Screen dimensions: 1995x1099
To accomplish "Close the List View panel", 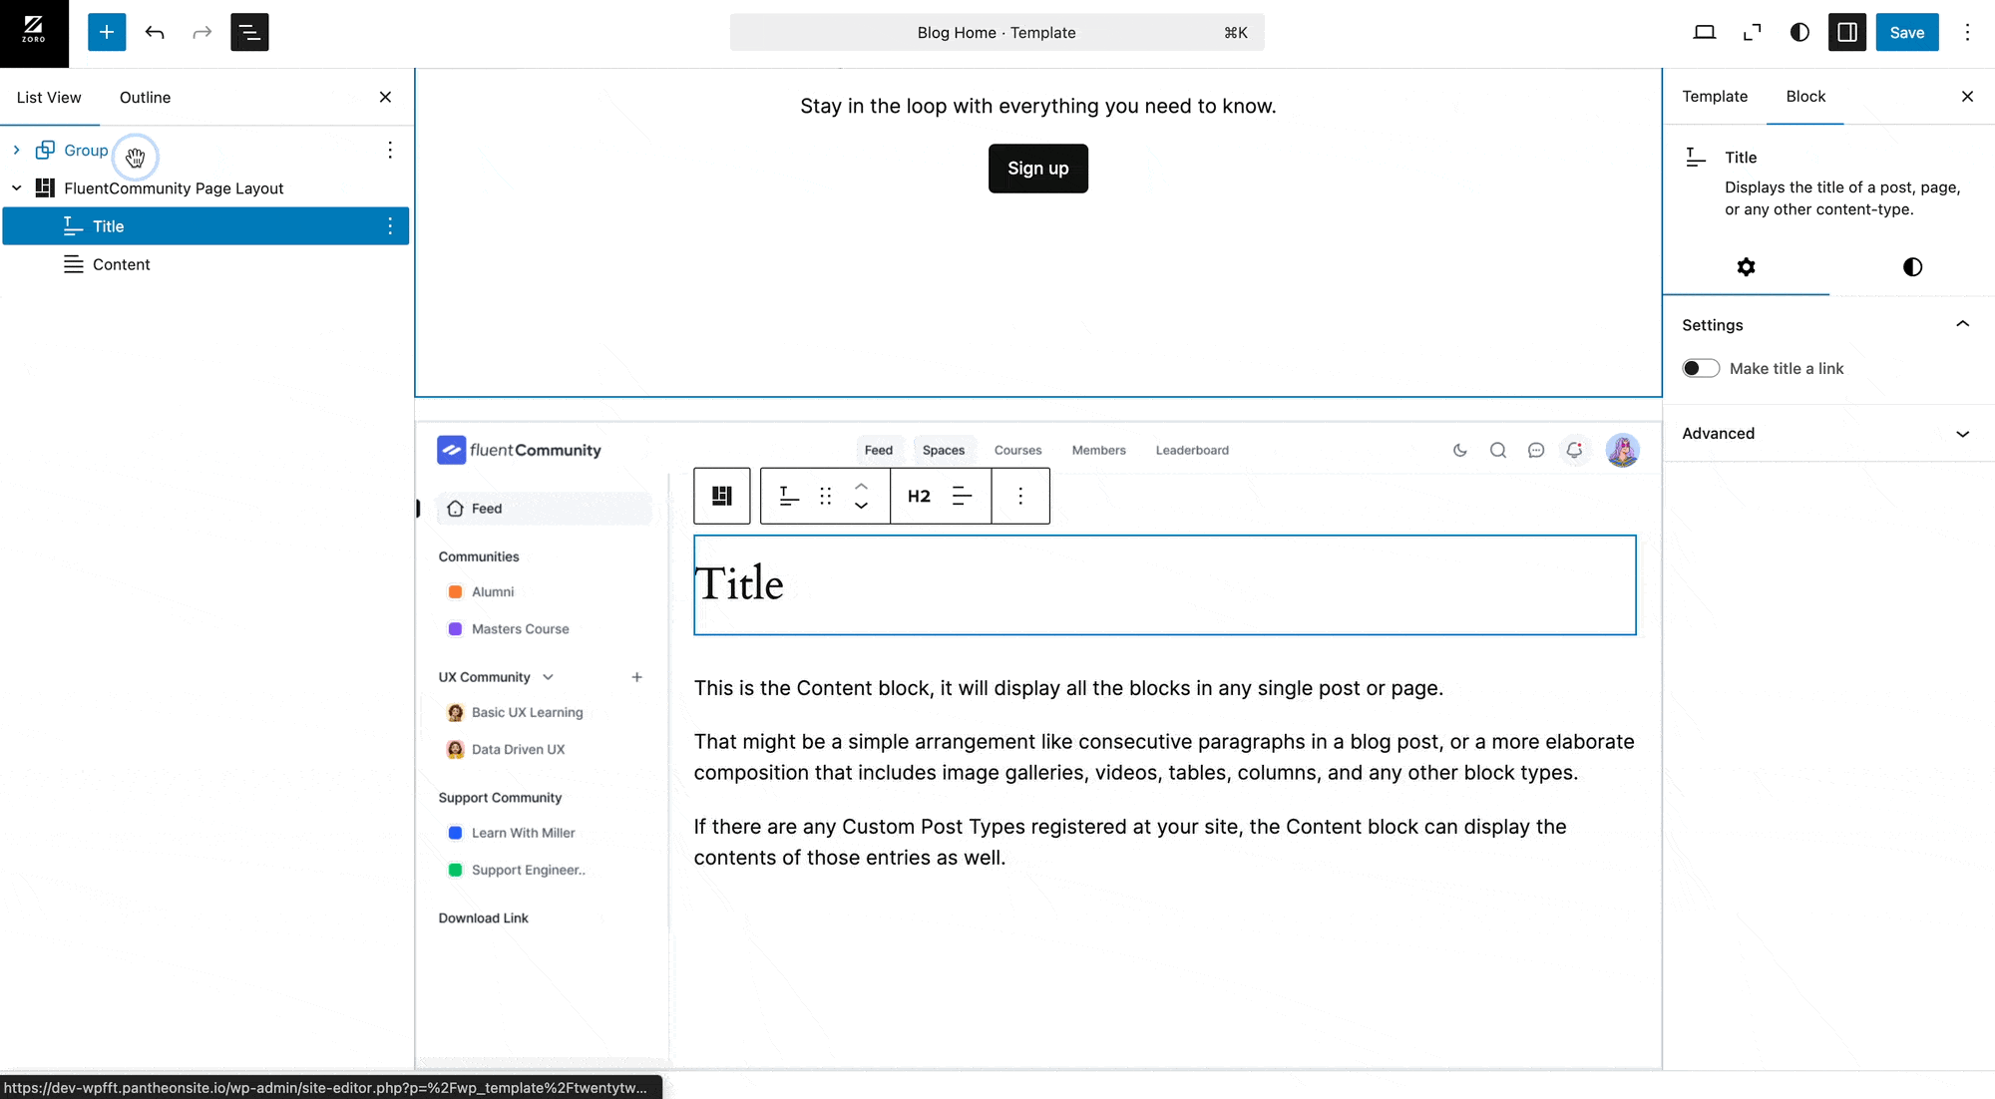I will click(x=385, y=97).
